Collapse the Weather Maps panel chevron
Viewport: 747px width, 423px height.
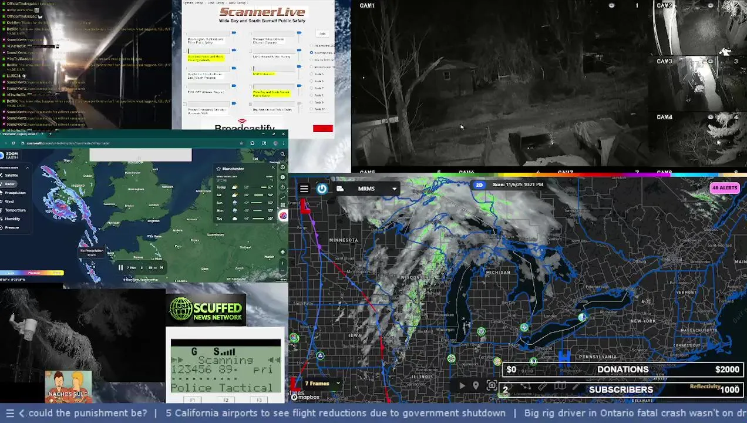pos(28,167)
